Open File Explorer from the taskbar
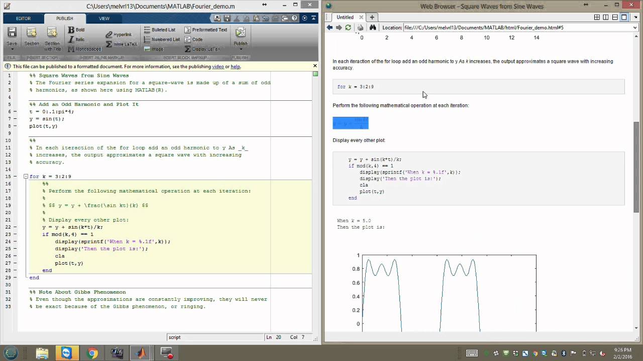 pyautogui.click(x=42, y=353)
